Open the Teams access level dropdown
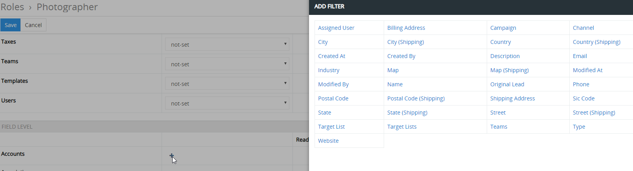633x171 pixels. [227, 64]
